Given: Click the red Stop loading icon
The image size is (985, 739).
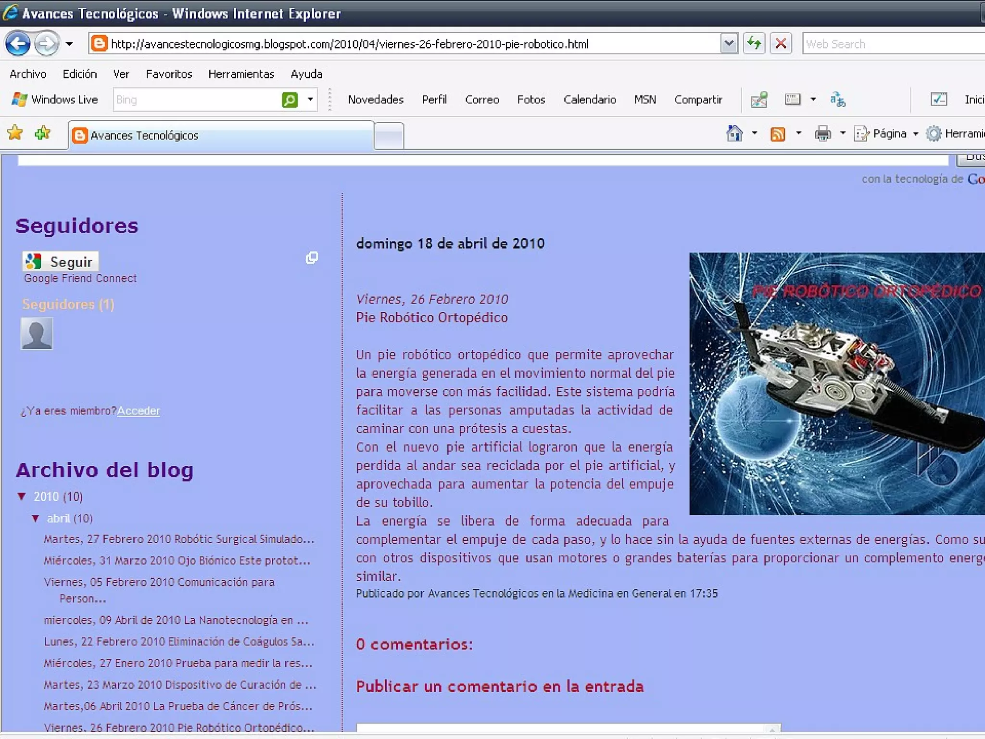Looking at the screenshot, I should 781,44.
